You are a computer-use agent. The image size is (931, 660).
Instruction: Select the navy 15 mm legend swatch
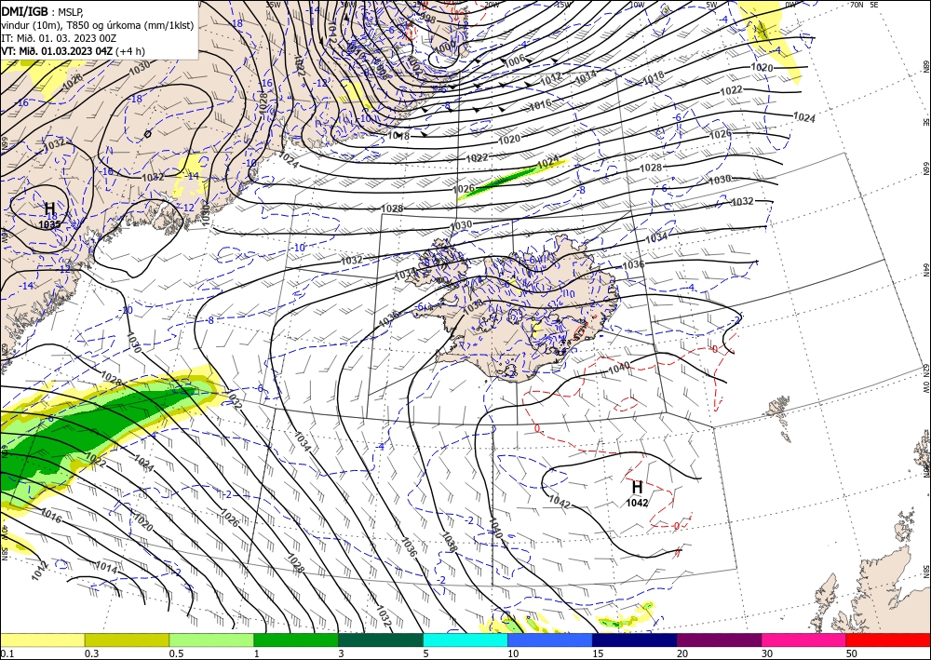click(x=634, y=640)
